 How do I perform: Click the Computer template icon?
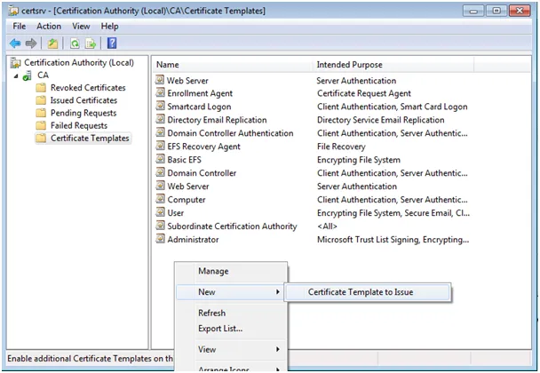tap(160, 199)
